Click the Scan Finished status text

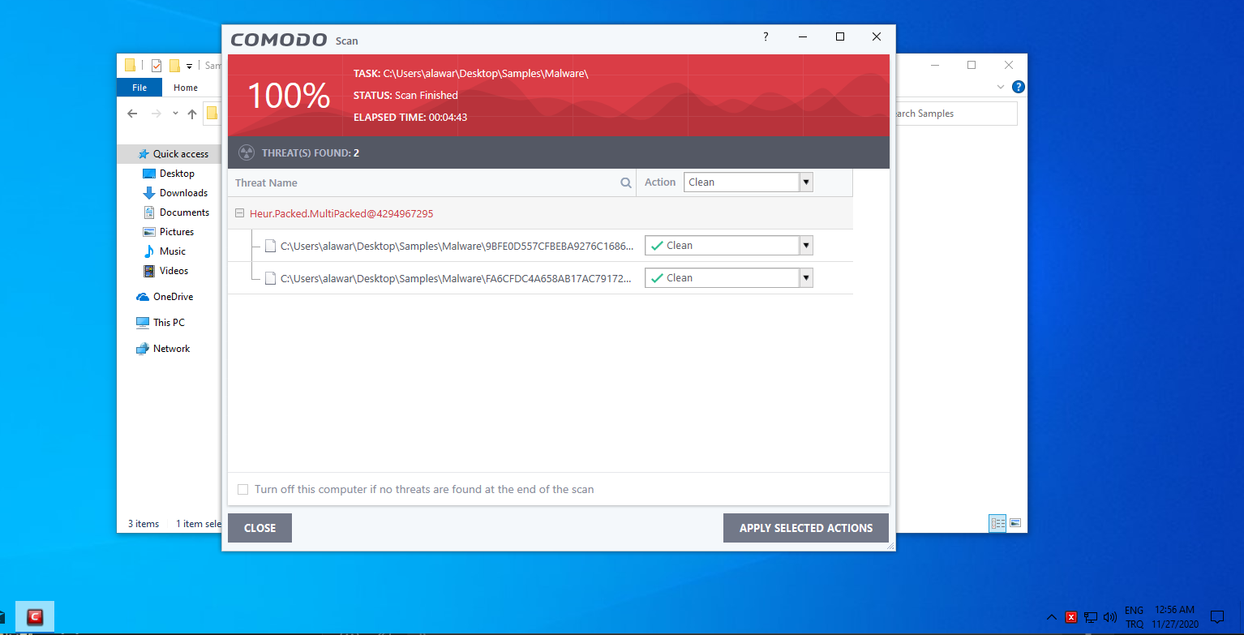tap(427, 96)
